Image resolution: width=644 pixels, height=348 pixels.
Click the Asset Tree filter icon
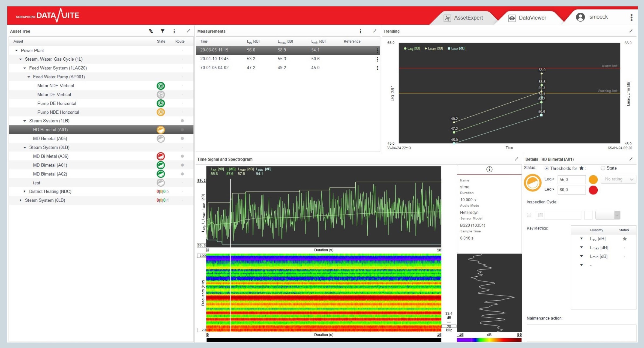point(162,31)
